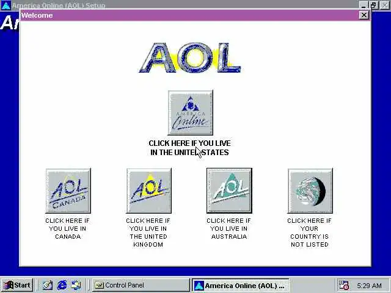Viewport: 391px width, 293px height.
Task: Launch Internet Explorer from Quick Launch
Action: [62, 285]
